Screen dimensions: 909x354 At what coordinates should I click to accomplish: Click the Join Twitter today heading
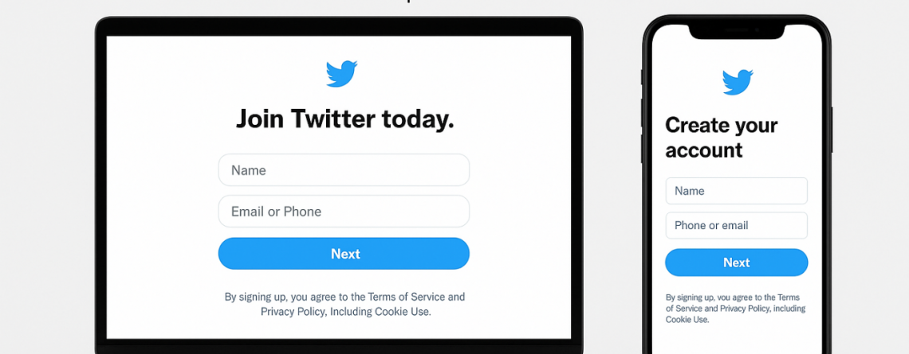pos(345,119)
